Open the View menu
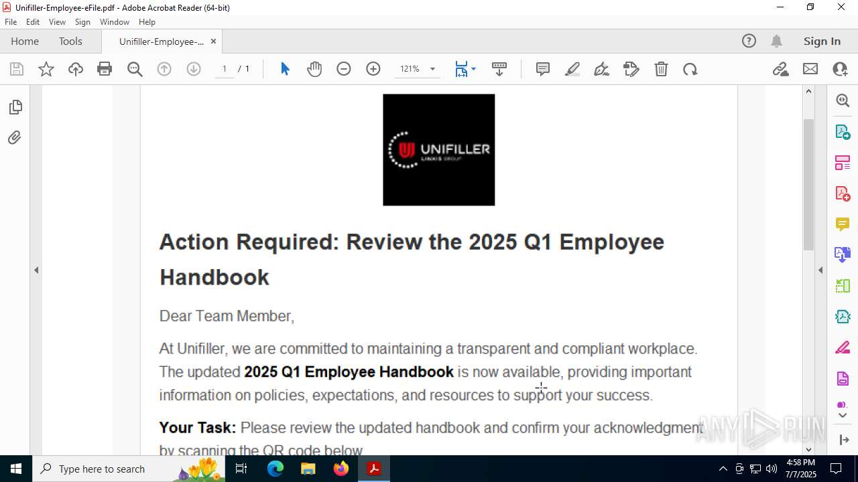Screen dimensions: 858x482 tap(57, 22)
